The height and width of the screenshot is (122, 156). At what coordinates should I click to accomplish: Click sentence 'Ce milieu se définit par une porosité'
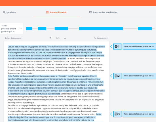click(x=83, y=58)
